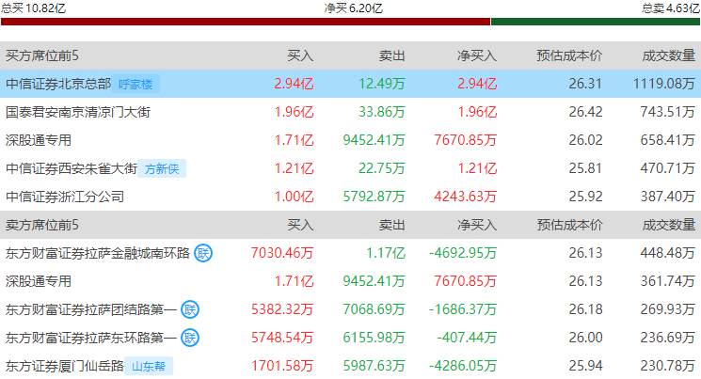Click sell value 22.75万
The image size is (701, 379).
[x=382, y=168]
